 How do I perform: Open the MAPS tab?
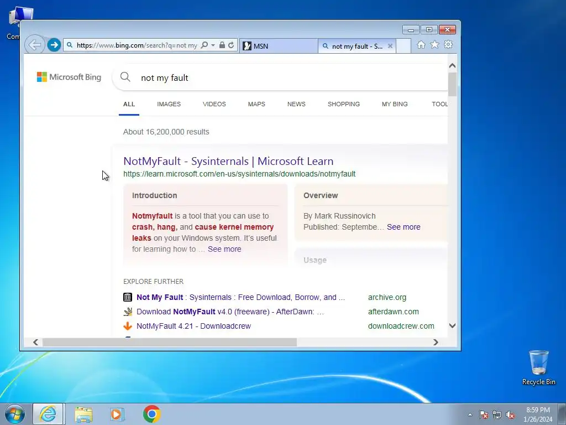coord(256,104)
